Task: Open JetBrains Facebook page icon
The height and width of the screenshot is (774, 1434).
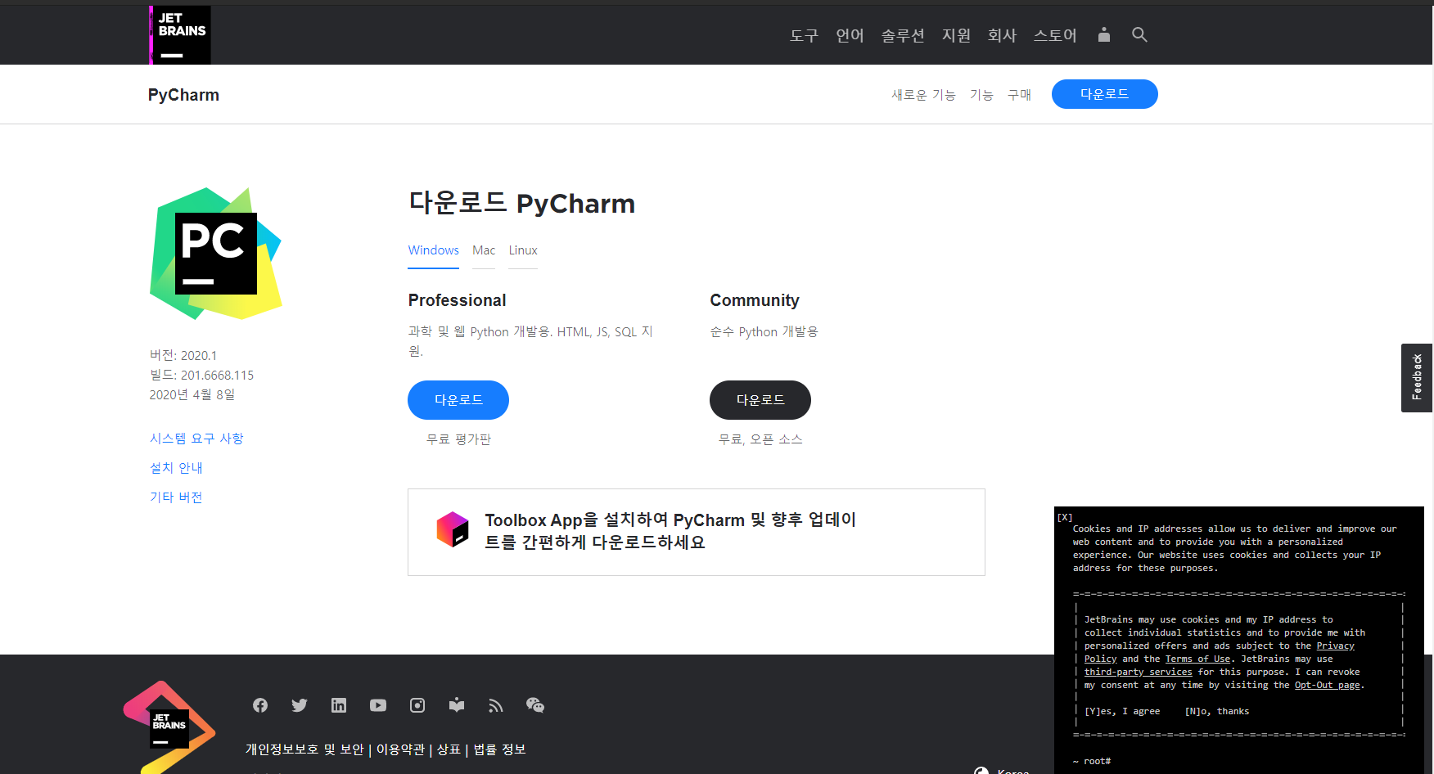Action: pos(260,705)
